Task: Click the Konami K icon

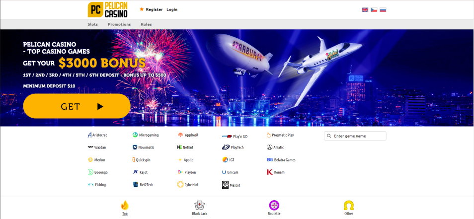Action: tap(270, 172)
